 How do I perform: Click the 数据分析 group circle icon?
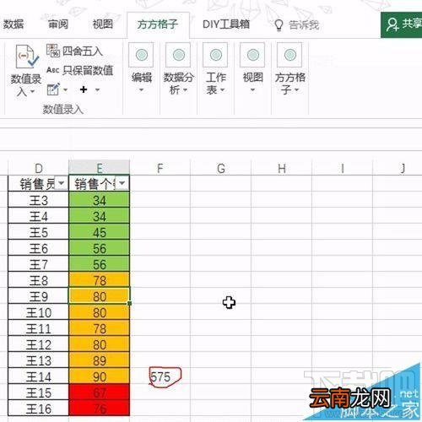coord(179,55)
